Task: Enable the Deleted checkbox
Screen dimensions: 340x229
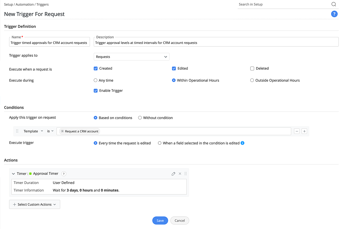Action: (252, 68)
